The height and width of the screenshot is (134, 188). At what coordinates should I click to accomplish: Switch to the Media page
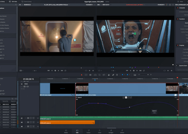pyautogui.click(x=66, y=131)
